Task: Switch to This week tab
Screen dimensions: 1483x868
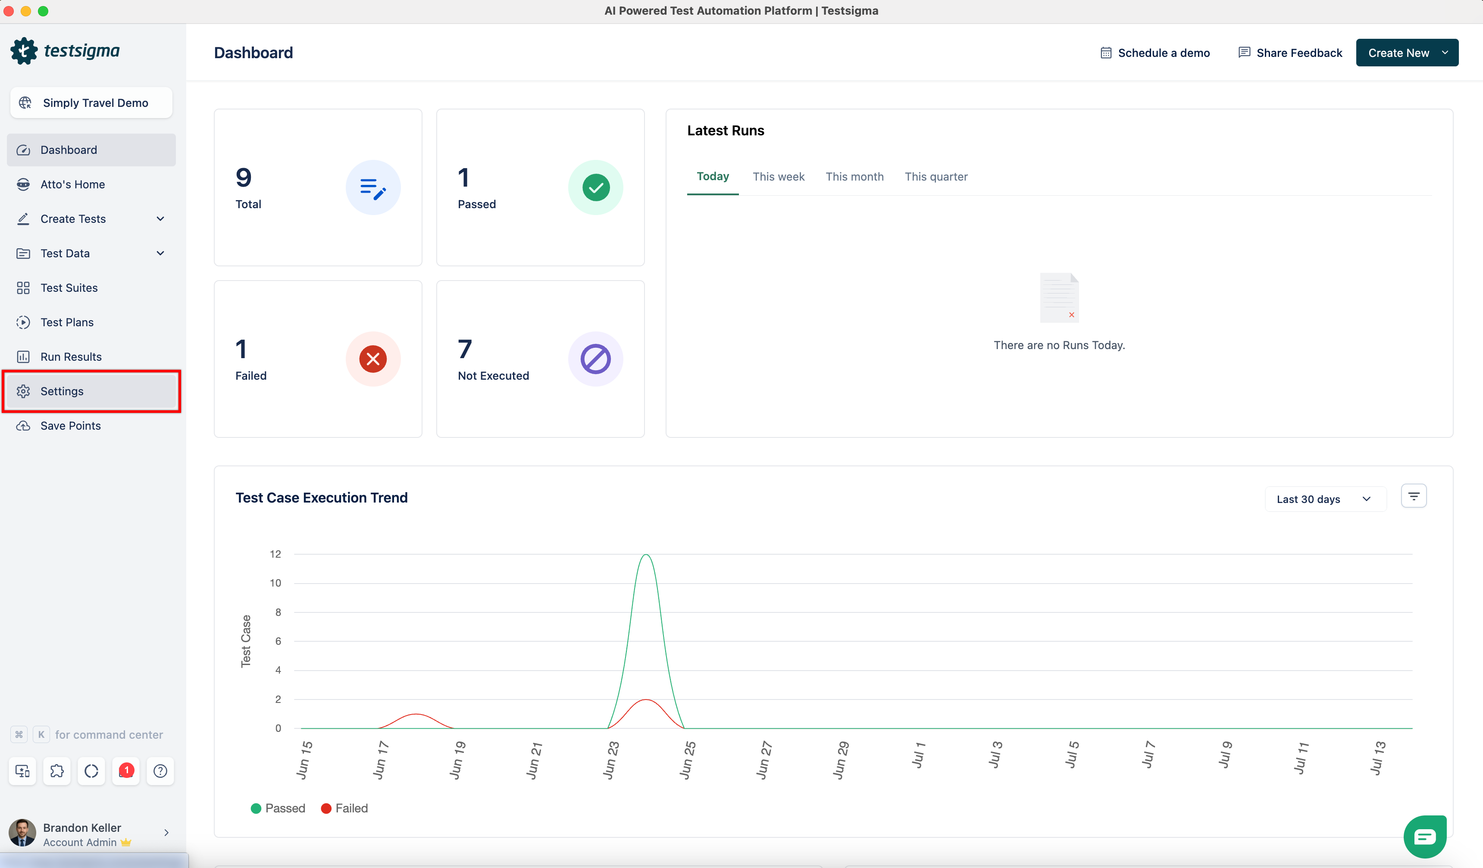Action: [778, 177]
